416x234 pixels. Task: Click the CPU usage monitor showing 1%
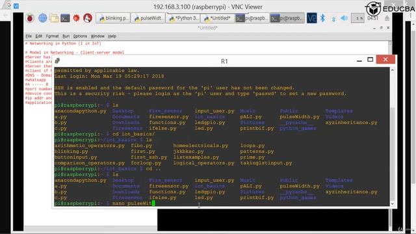(x=357, y=18)
